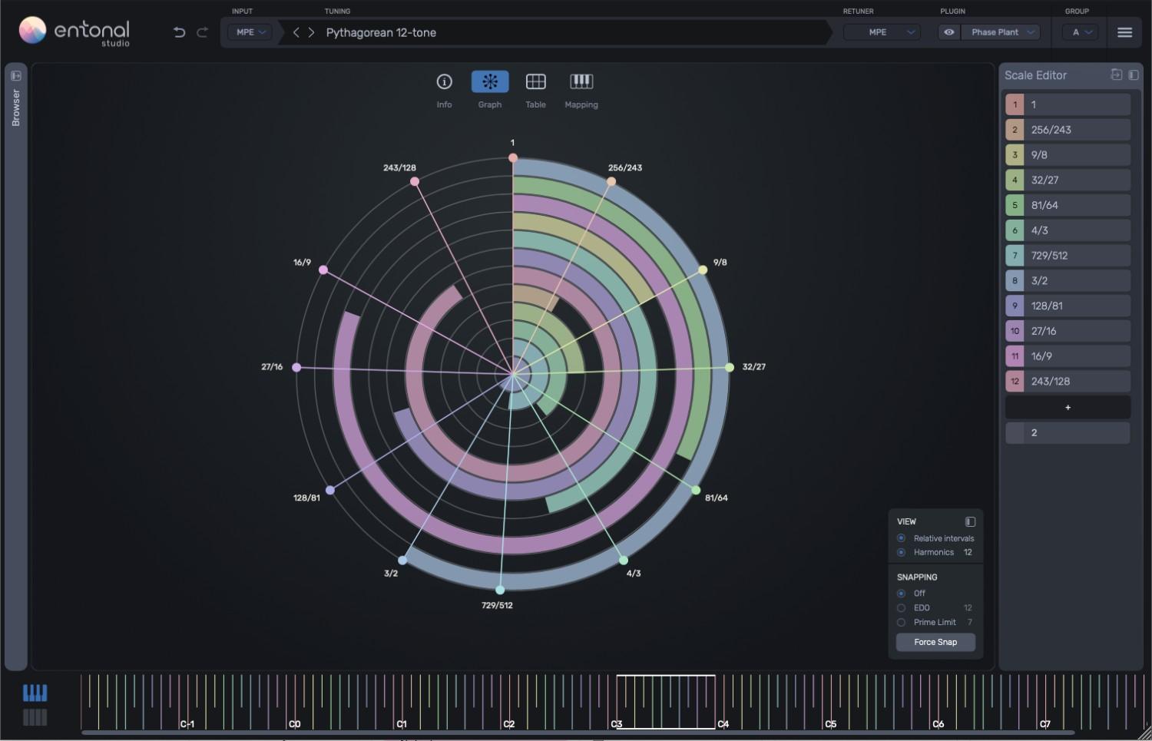Open the Input MPE dropdown
The height and width of the screenshot is (741, 1152).
tap(250, 32)
